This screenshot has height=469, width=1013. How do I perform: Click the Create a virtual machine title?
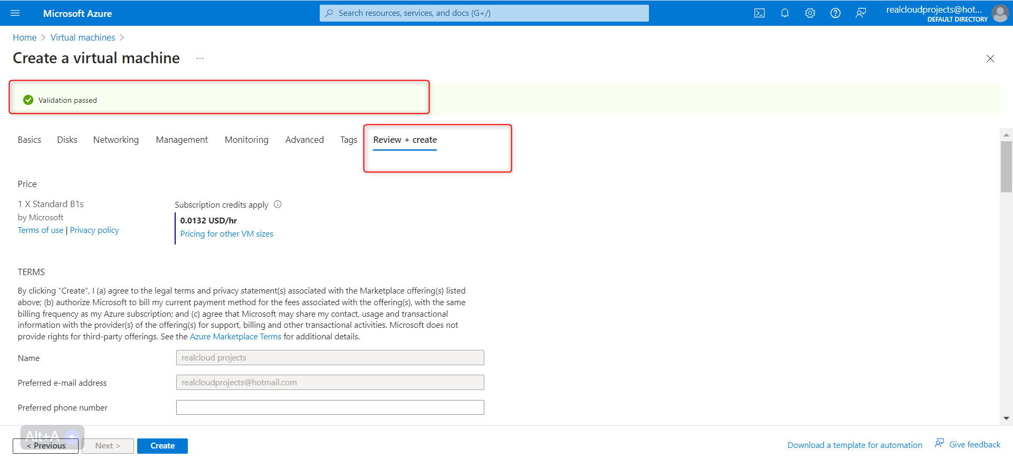[97, 58]
